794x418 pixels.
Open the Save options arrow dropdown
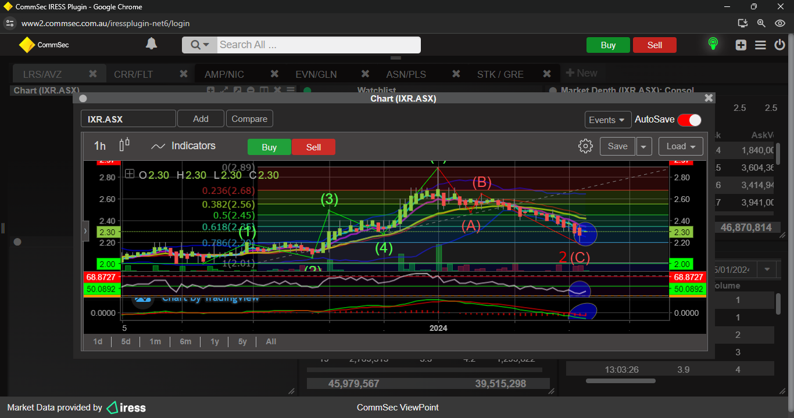point(643,146)
